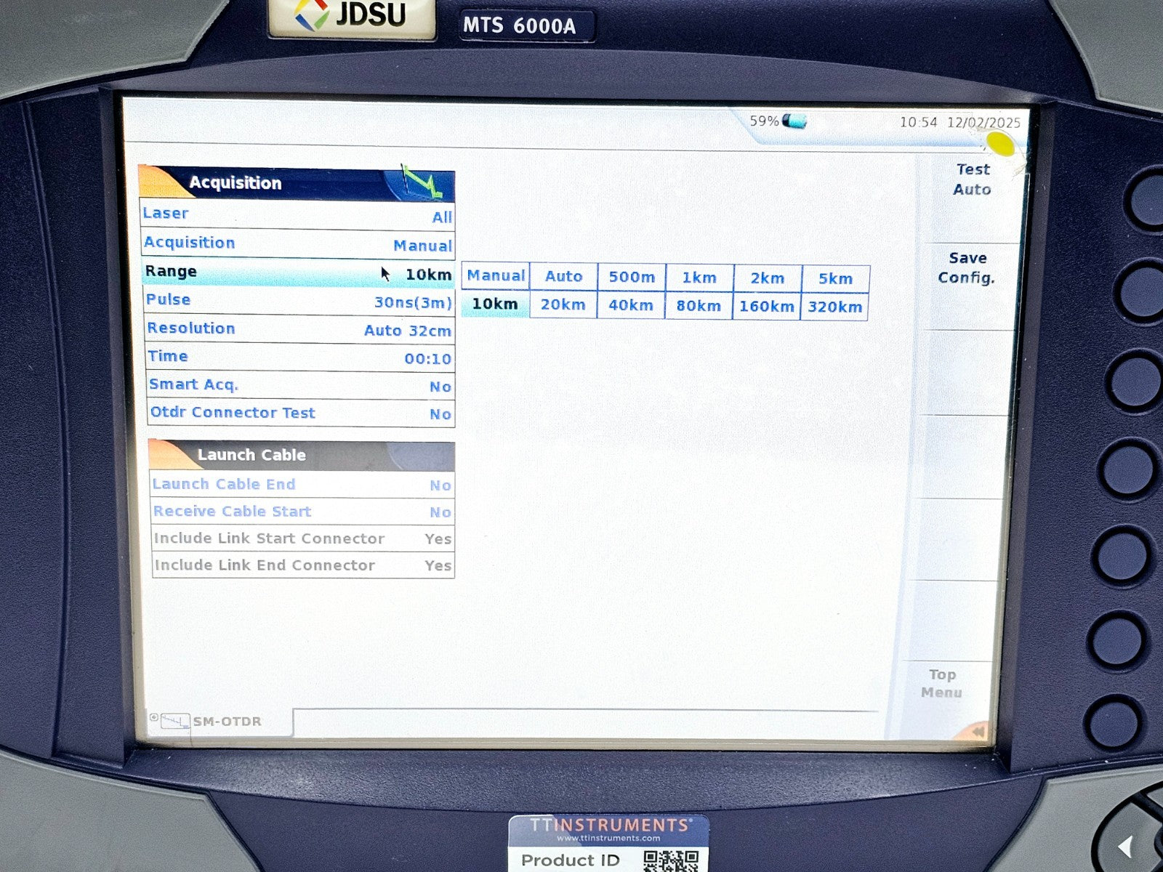
Task: Open the Resolution setting row
Action: tap(299, 329)
